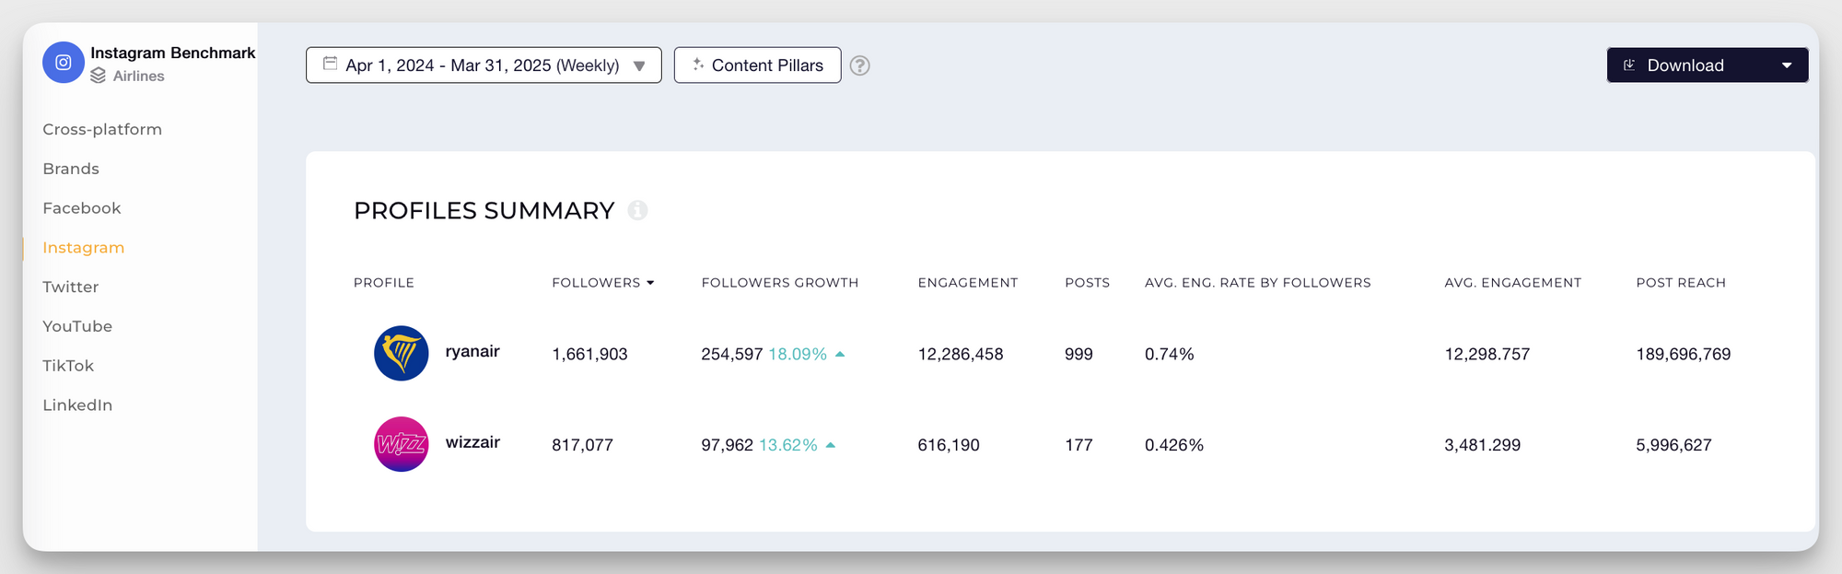Click the ryanair profile logo
Viewport: 1842px width, 574px height.
402,353
